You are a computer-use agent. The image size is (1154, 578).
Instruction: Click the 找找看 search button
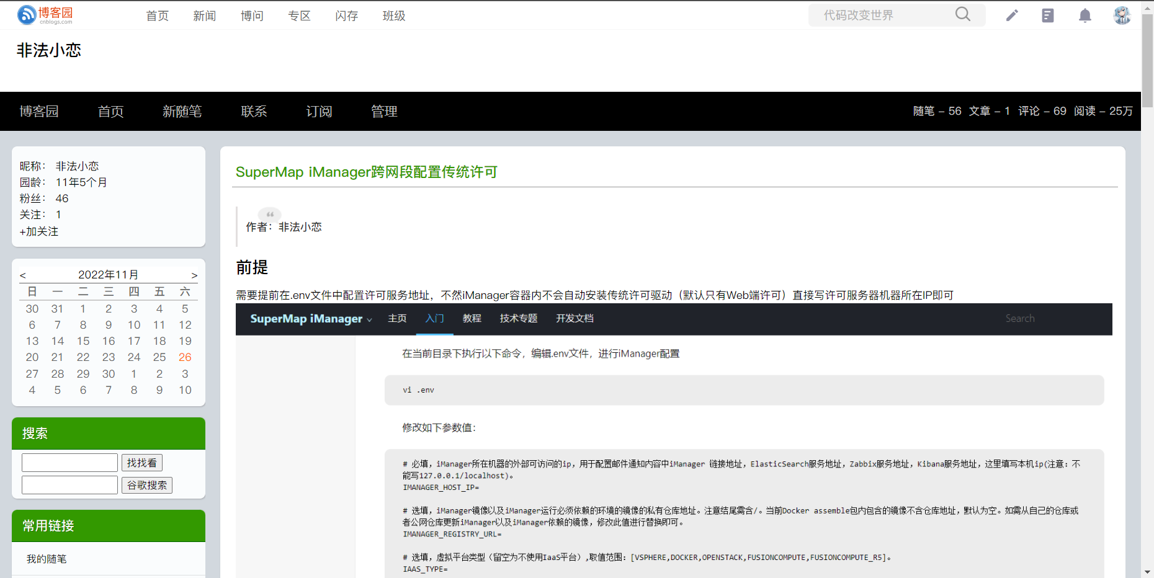[x=141, y=463]
